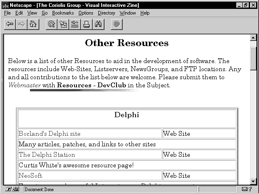
Task: Open the File menu
Action: [x=7, y=13]
